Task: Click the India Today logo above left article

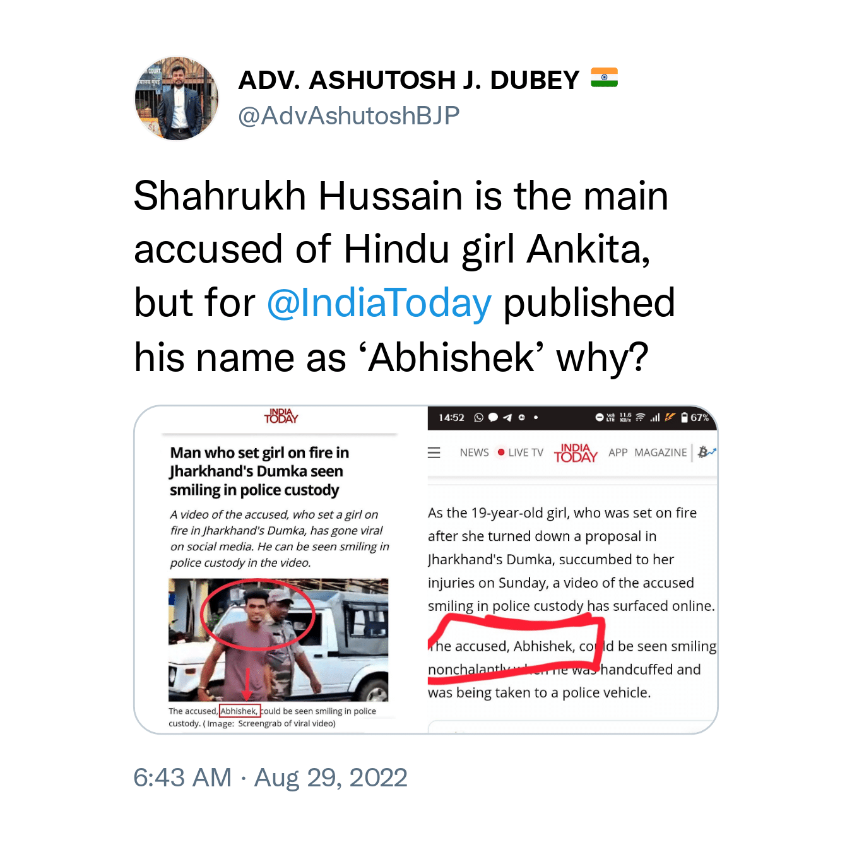Action: click(x=281, y=416)
